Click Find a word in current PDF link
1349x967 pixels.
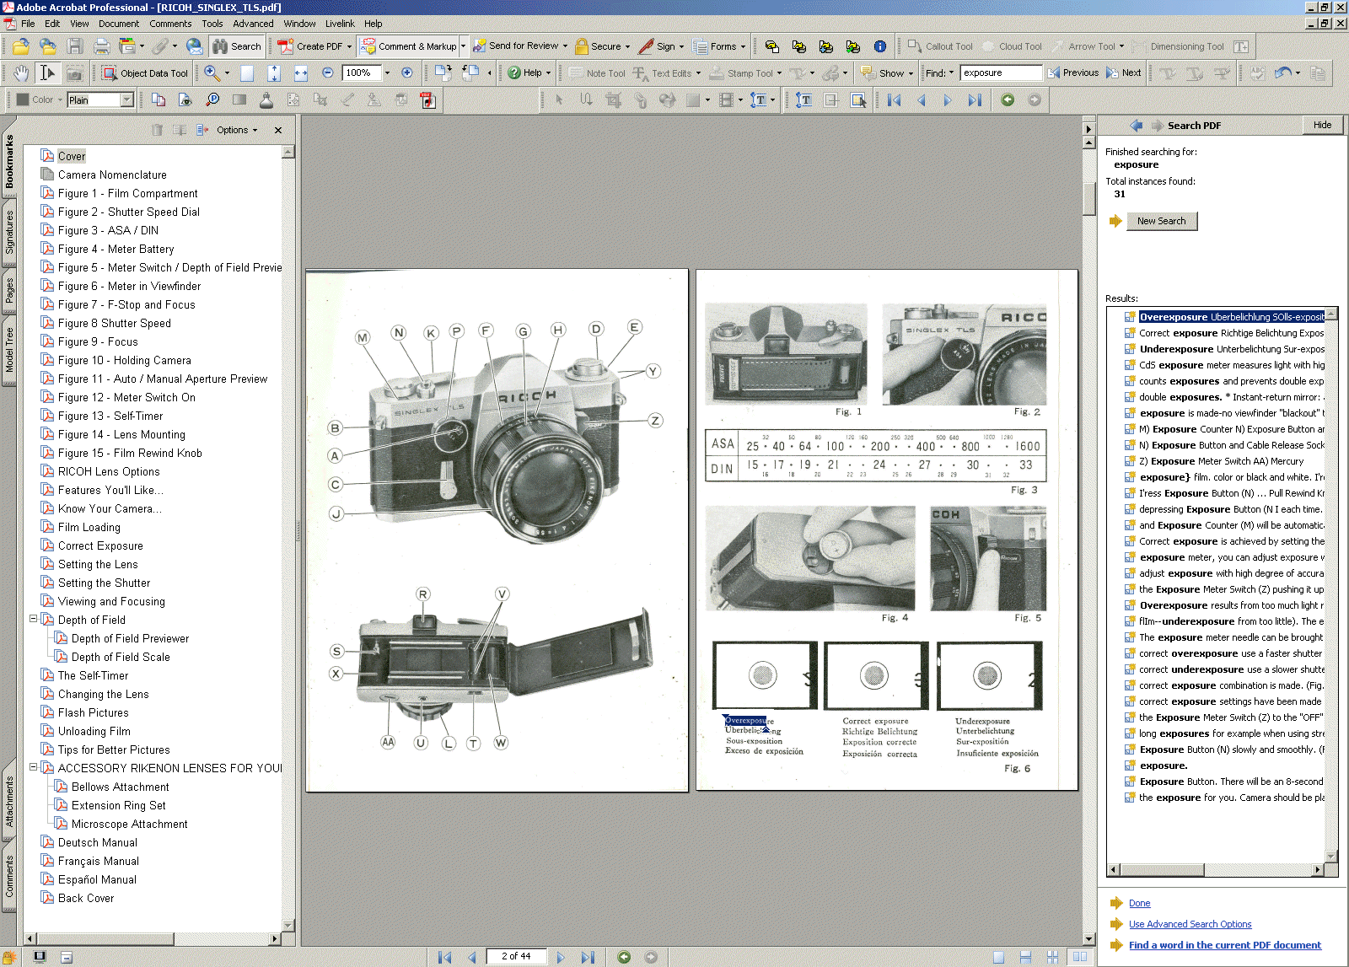point(1225,945)
